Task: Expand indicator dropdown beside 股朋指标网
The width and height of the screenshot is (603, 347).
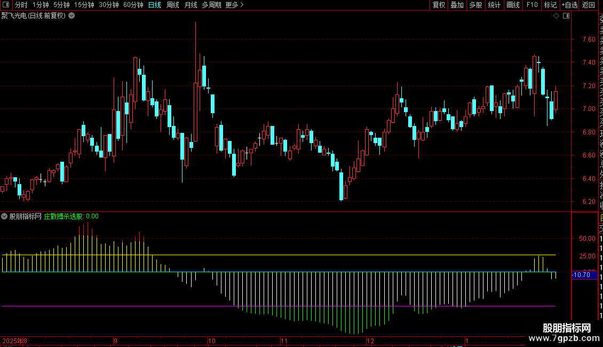Action: tap(4, 216)
